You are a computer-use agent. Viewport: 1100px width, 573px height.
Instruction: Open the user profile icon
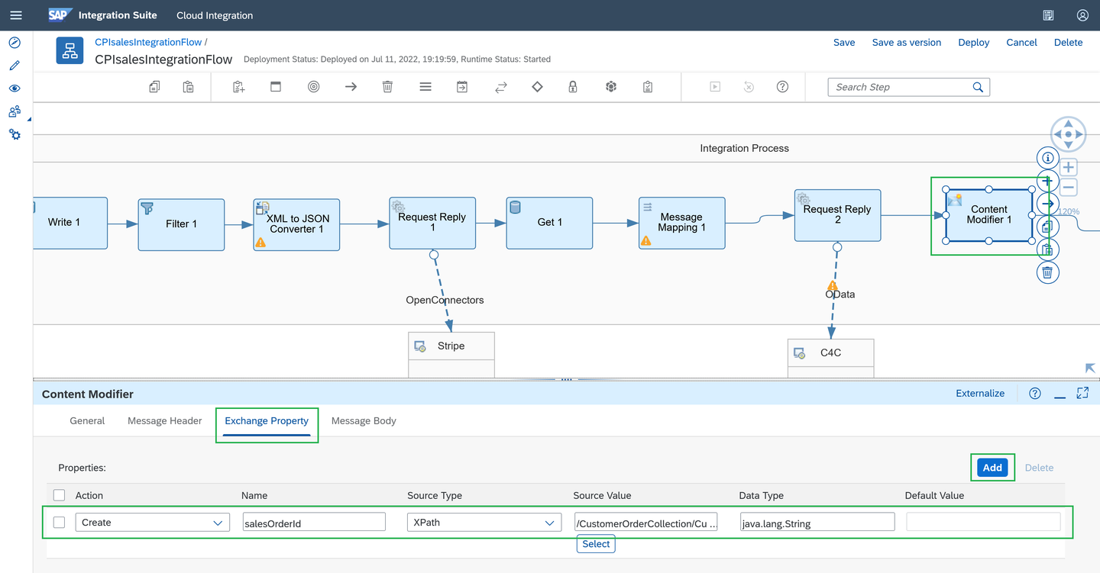click(x=1082, y=15)
